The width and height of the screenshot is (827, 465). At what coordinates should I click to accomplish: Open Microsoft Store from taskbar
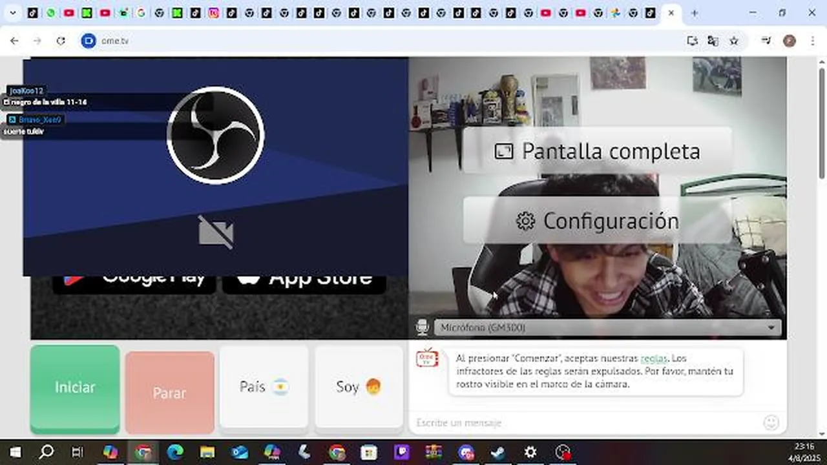coord(369,452)
